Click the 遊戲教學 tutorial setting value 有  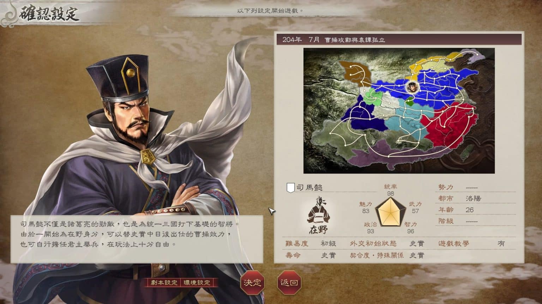(x=501, y=243)
